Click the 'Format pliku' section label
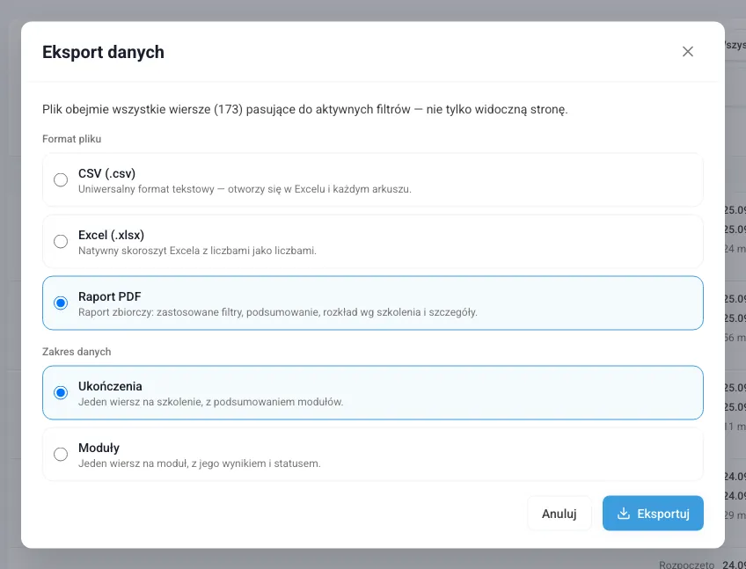Screen dimensions: 746x569 pos(72,139)
